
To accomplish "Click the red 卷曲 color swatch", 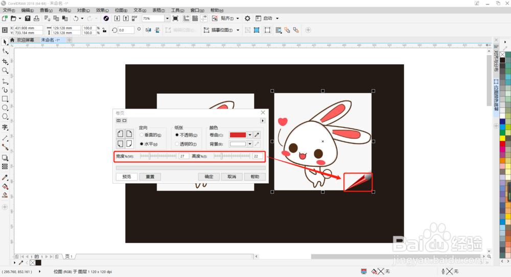I will tap(238, 135).
